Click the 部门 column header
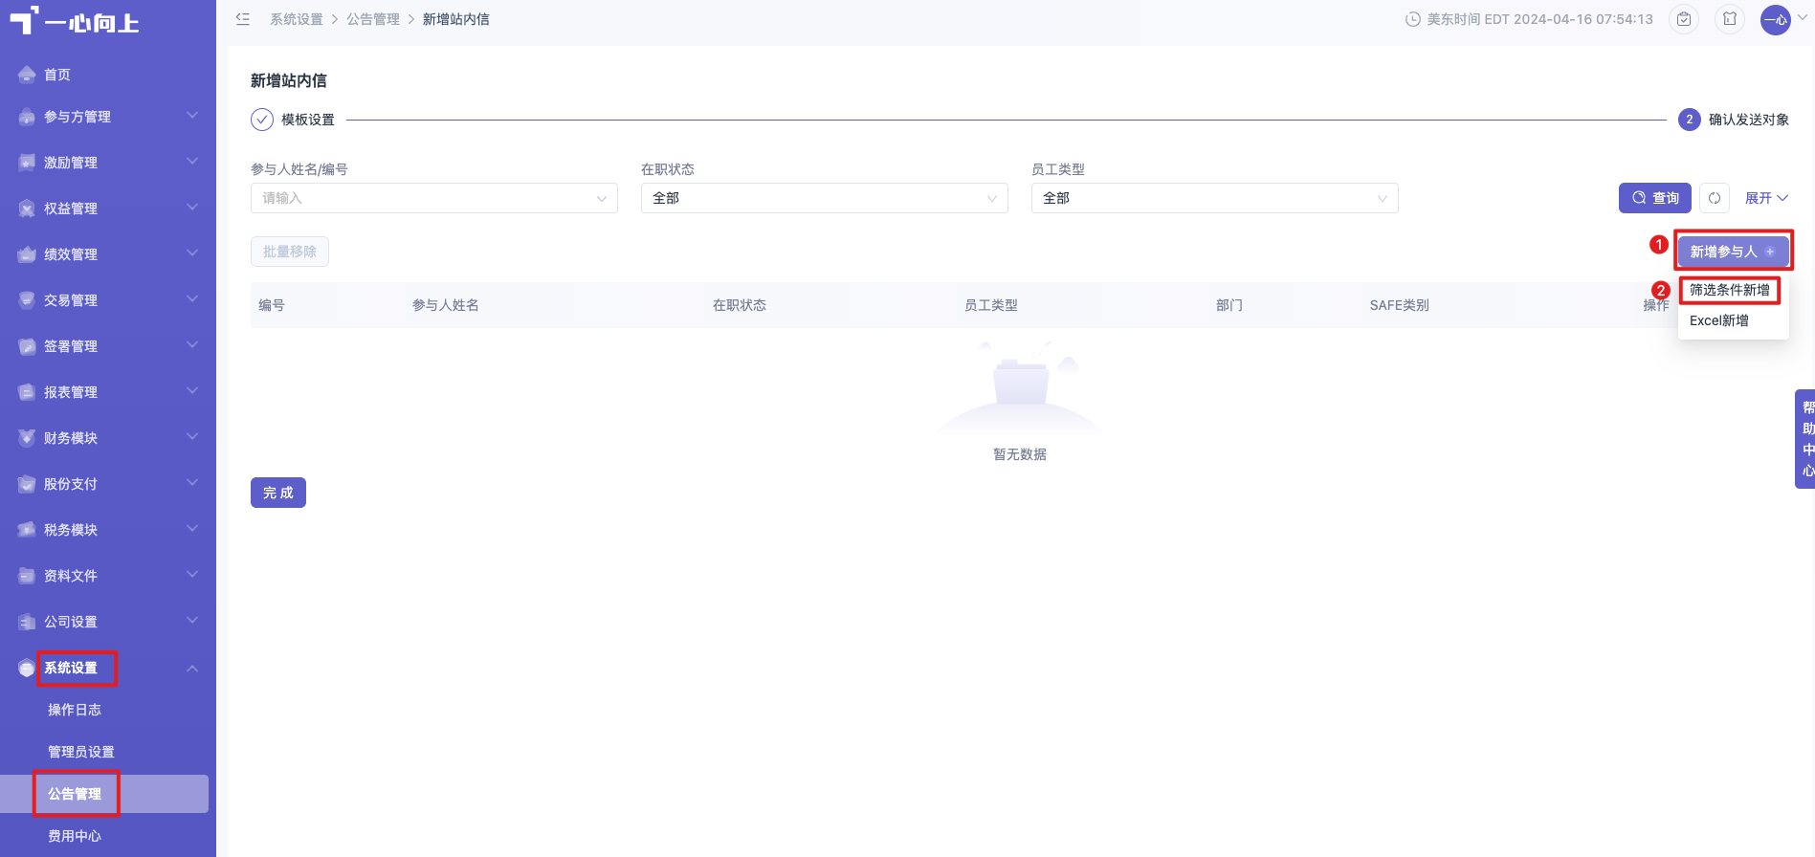 point(1229,305)
